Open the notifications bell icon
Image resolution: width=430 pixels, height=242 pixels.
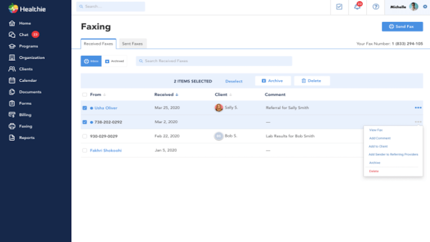(x=357, y=7)
